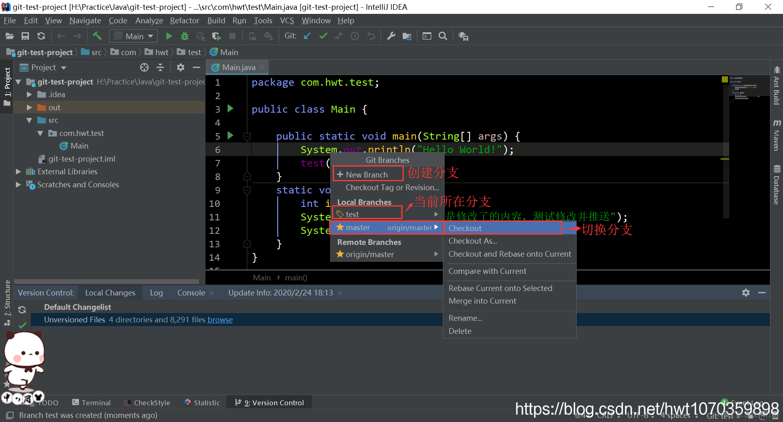Click the run gutter arrow beside main method

pyautogui.click(x=230, y=135)
